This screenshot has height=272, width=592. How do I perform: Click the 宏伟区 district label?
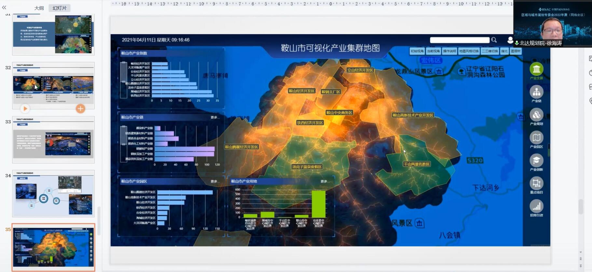pos(431,60)
